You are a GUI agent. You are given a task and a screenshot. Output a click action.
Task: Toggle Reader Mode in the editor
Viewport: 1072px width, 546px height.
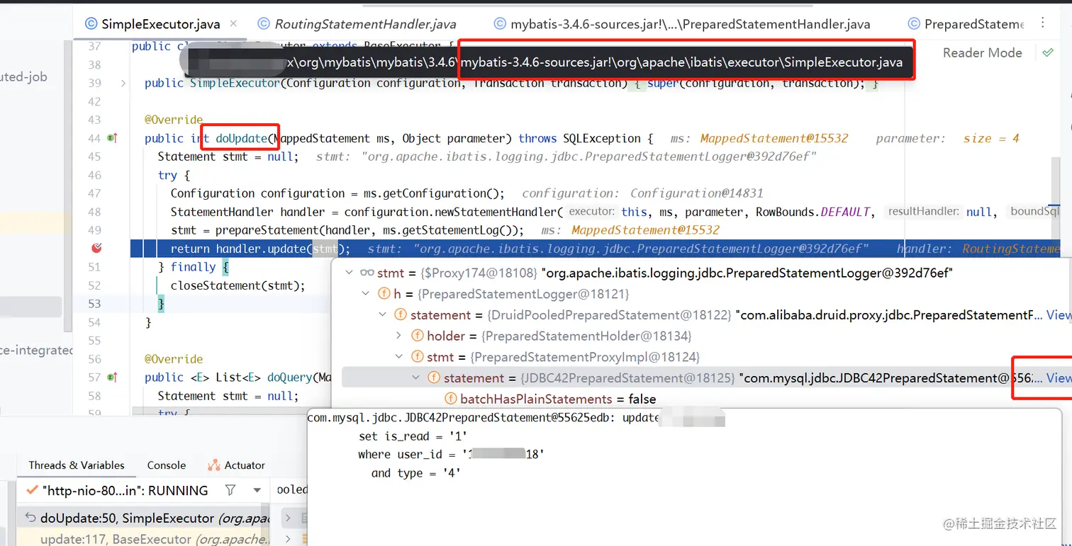pyautogui.click(x=982, y=52)
